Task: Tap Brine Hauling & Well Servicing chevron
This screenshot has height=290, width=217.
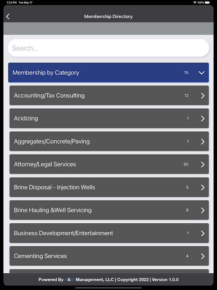Action: [203, 210]
